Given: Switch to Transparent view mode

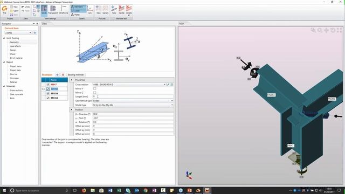Looking at the screenshot, I should (x=53, y=10).
